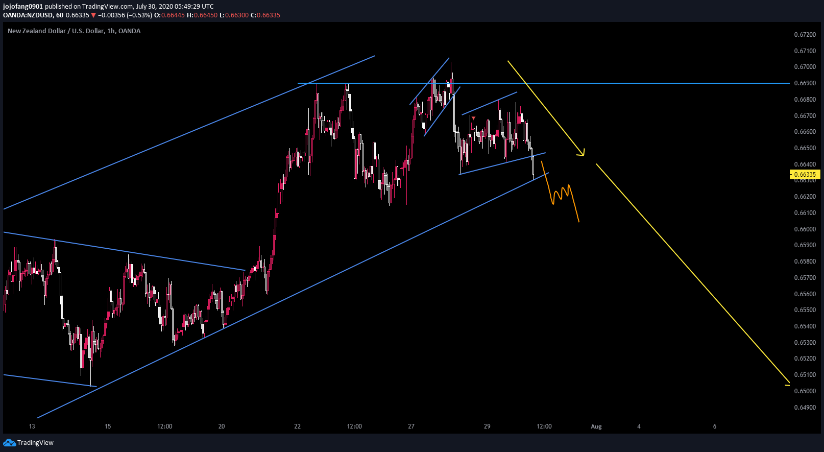Screen dimensions: 824x452
Task: Select the orange zigzag projected price path
Action: [561, 193]
